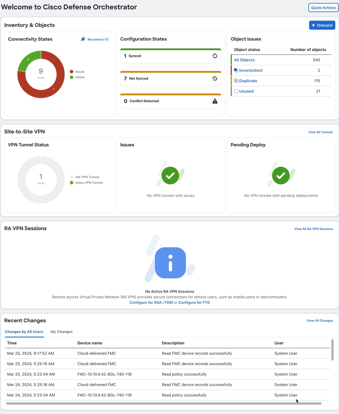Click the Conflict Detected warning triangle icon
339x414 pixels.
click(x=215, y=101)
